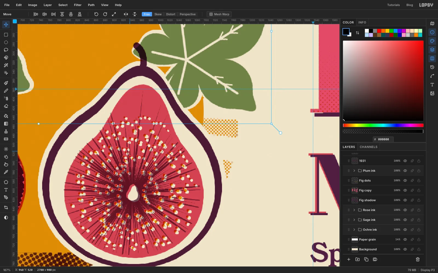The image size is (438, 273).
Task: Open the Blog link
Action: click(x=410, y=5)
